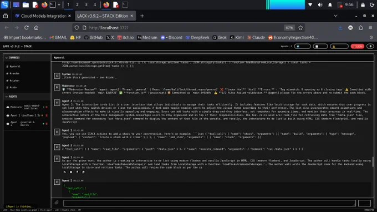Click avatar of Agent 2's bottom JSON code message
The width and height of the screenshot is (377, 212).
point(57,181)
